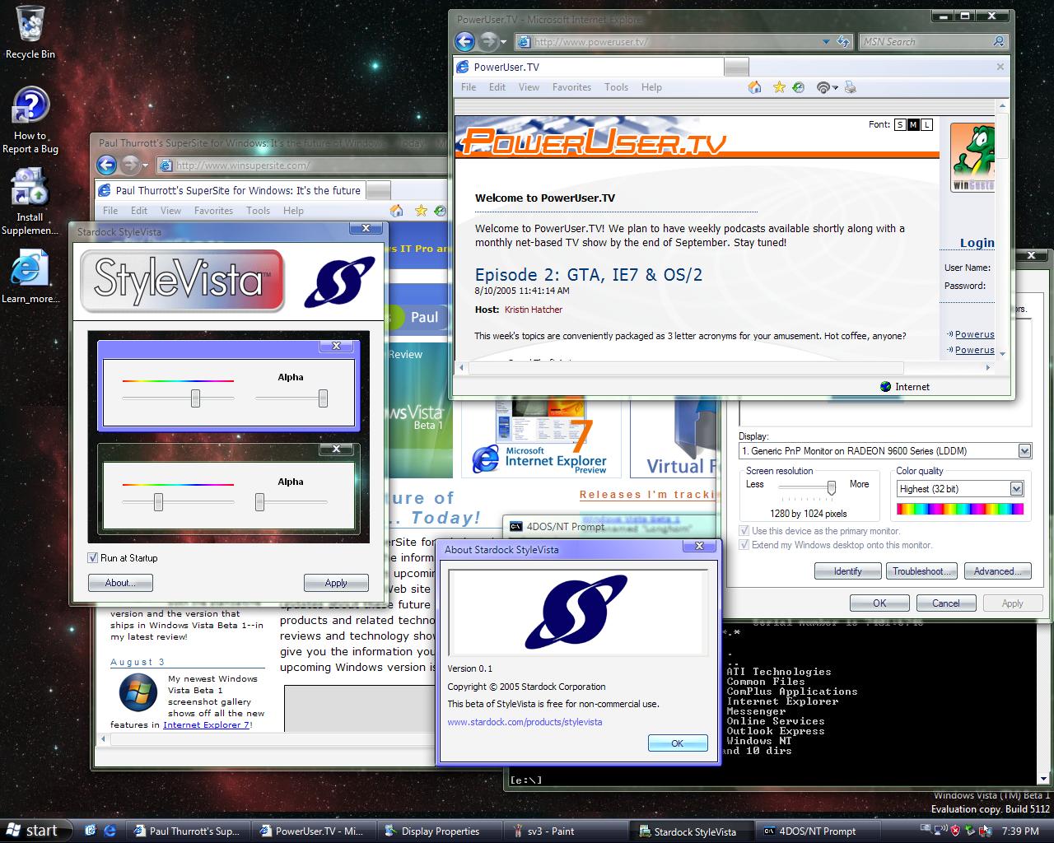The height and width of the screenshot is (843, 1054).
Task: Open stardock.com/products/stylevista link
Action: click(x=525, y=722)
